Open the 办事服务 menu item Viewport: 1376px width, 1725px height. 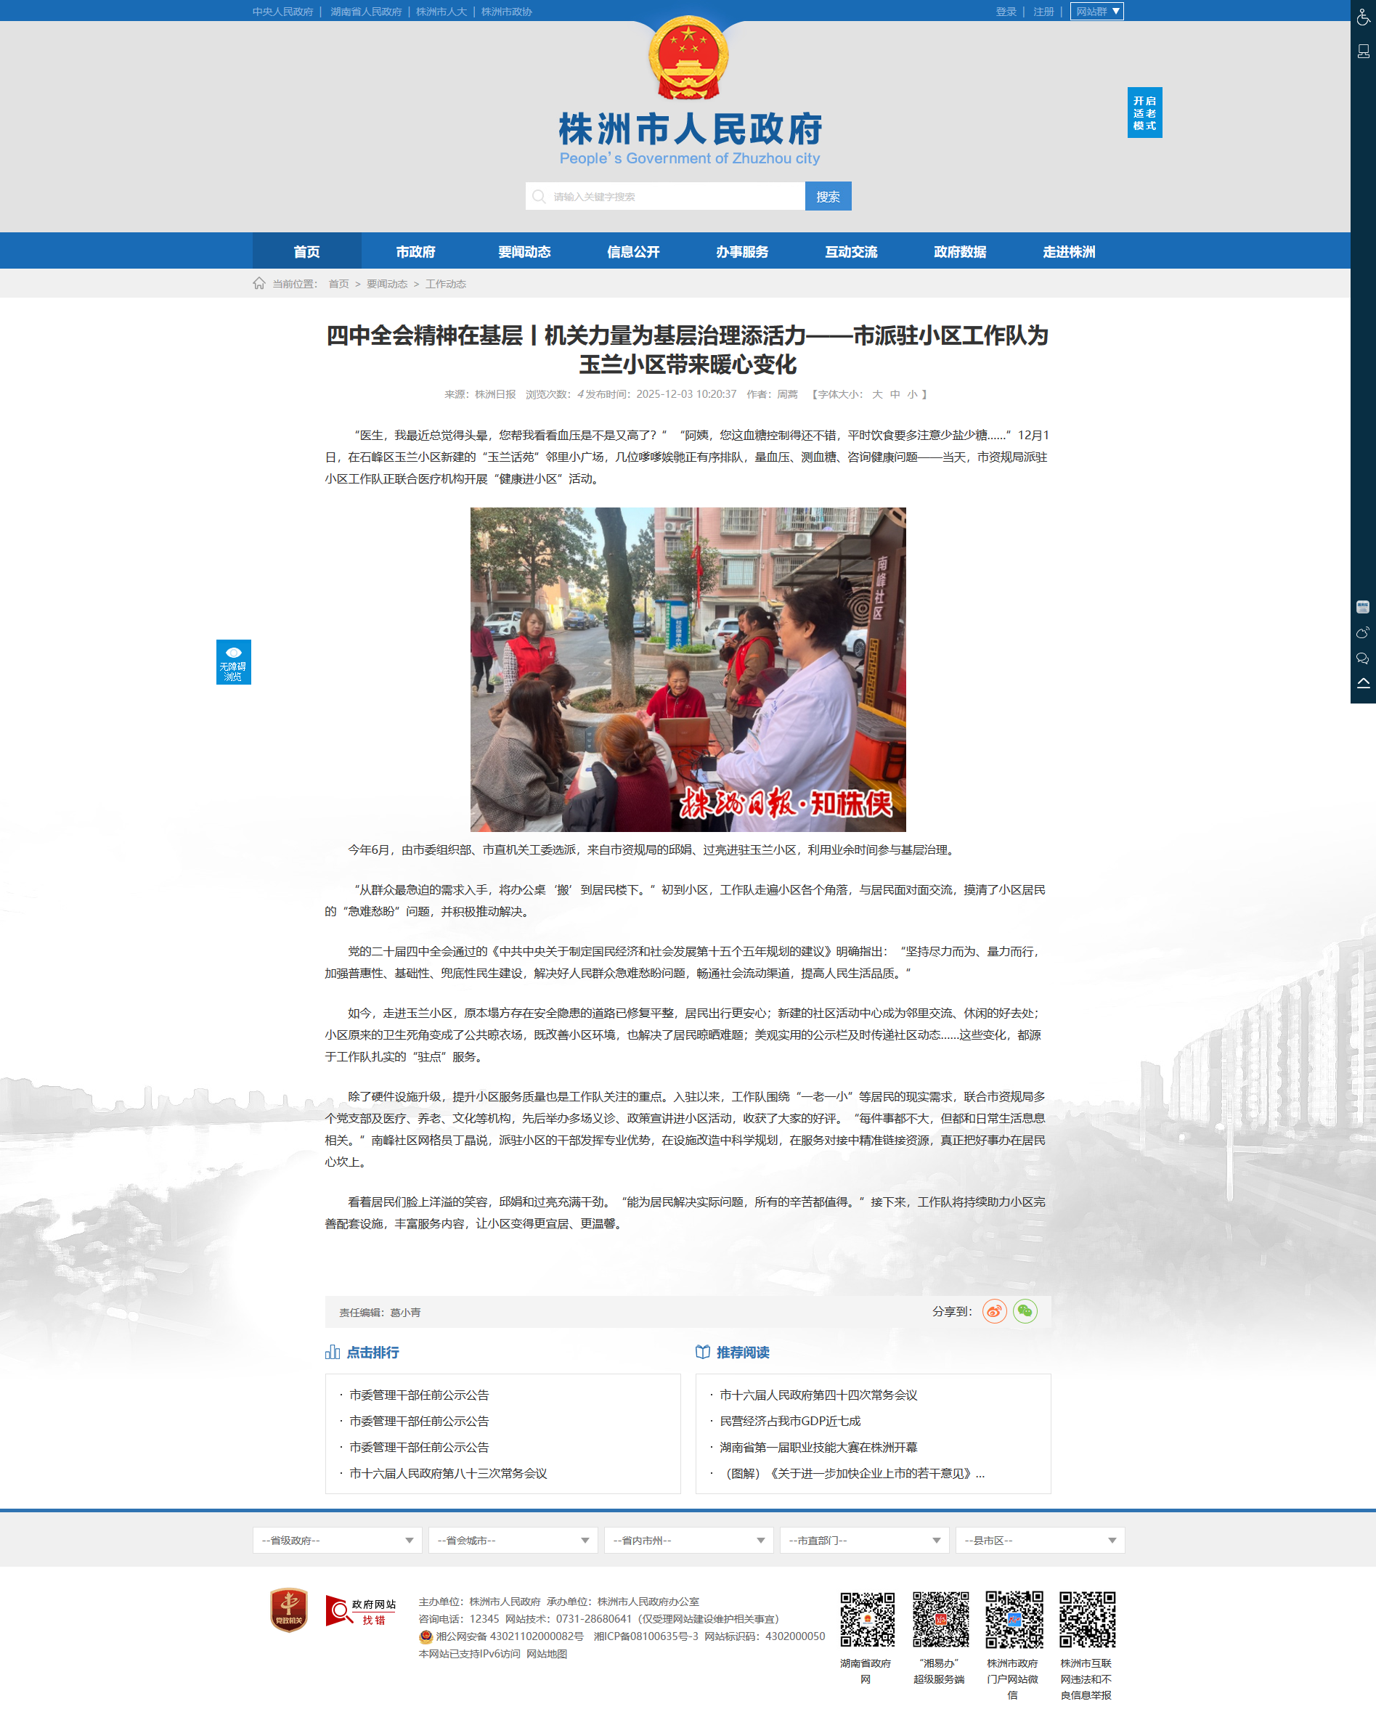(x=741, y=251)
